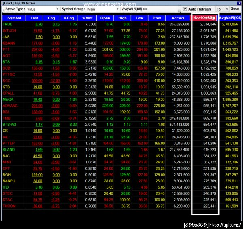Select the PTTGC symbol

pos(9,74)
